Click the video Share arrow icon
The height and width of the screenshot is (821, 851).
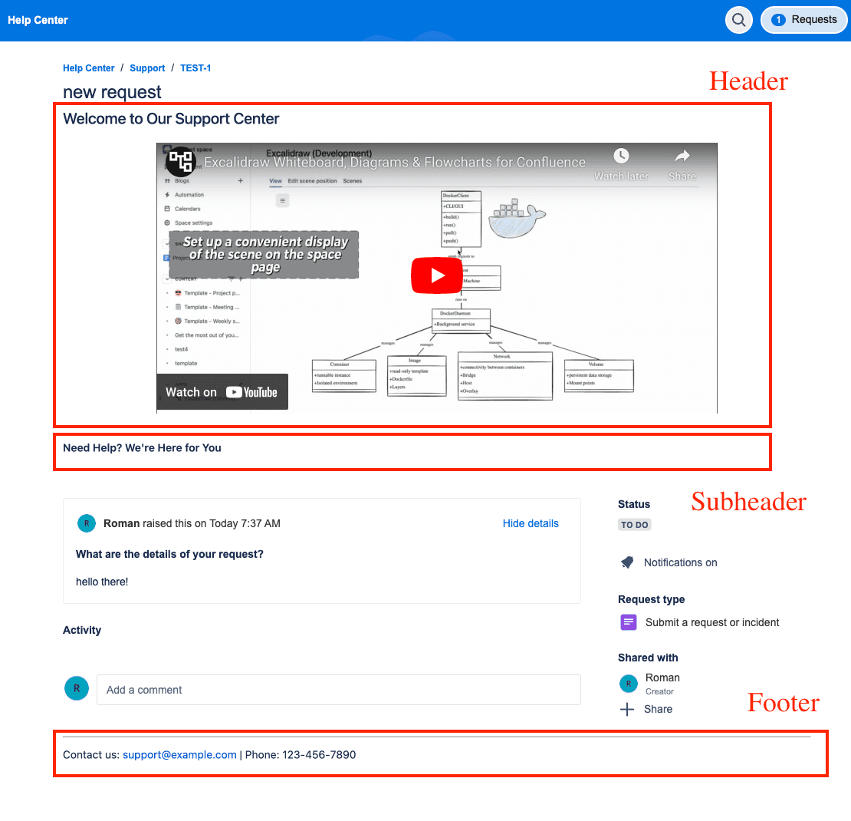click(x=682, y=157)
